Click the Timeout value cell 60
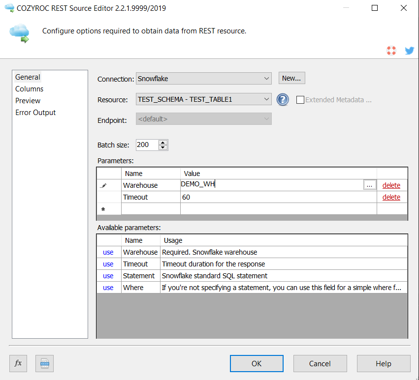 279,197
